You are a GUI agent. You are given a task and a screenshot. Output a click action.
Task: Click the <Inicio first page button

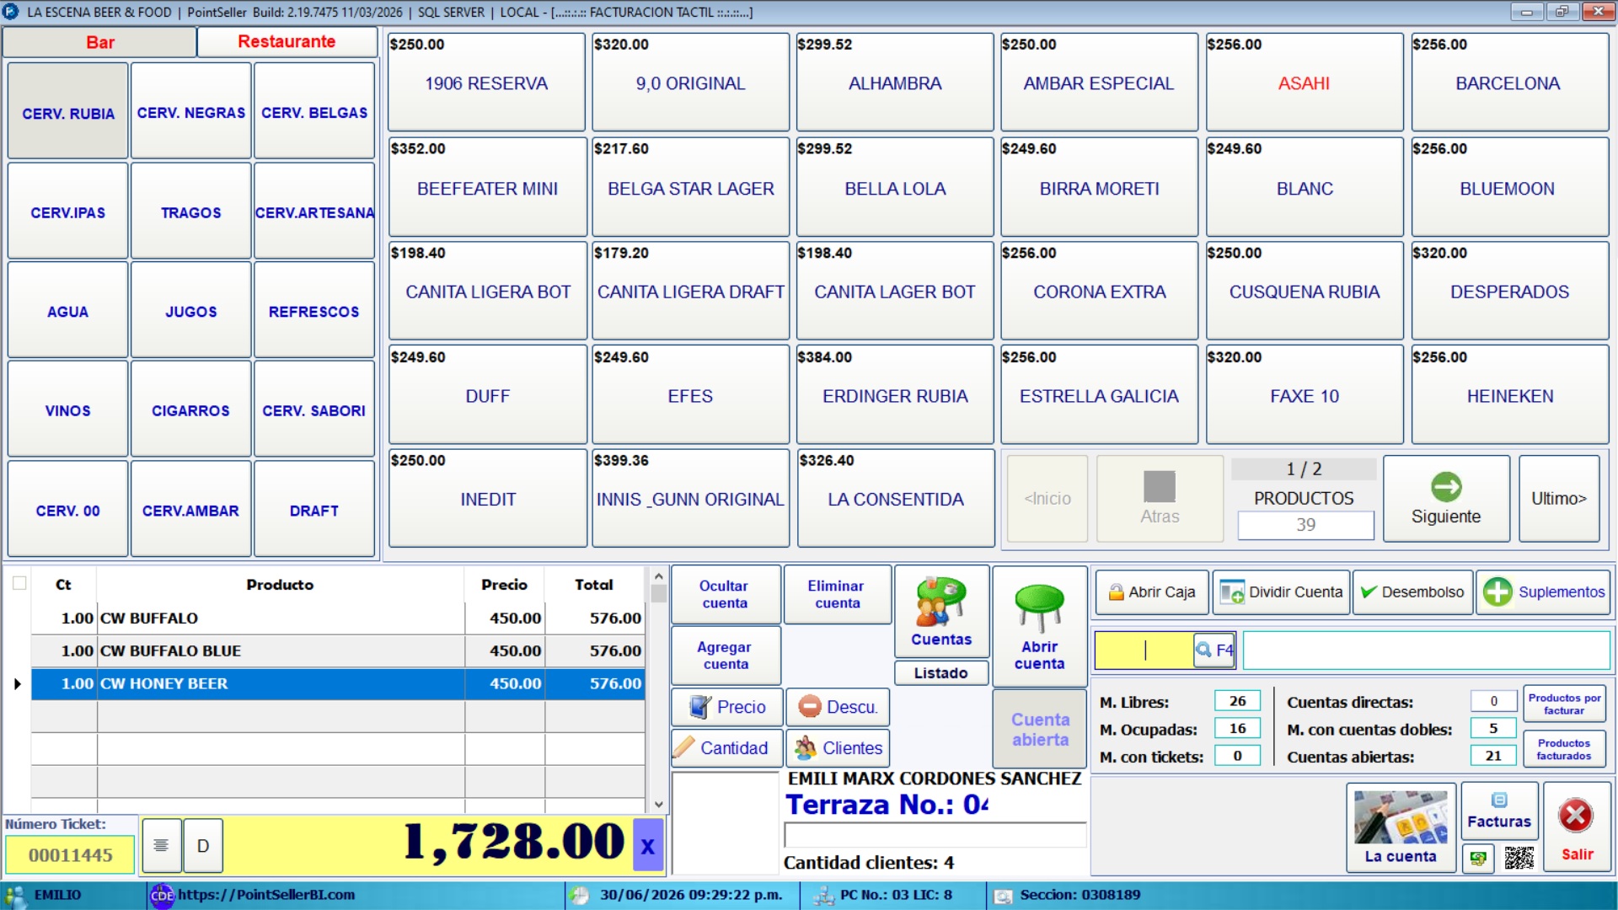1047,499
